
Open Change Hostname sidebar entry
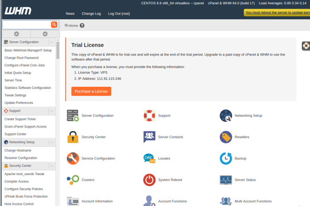point(18,151)
